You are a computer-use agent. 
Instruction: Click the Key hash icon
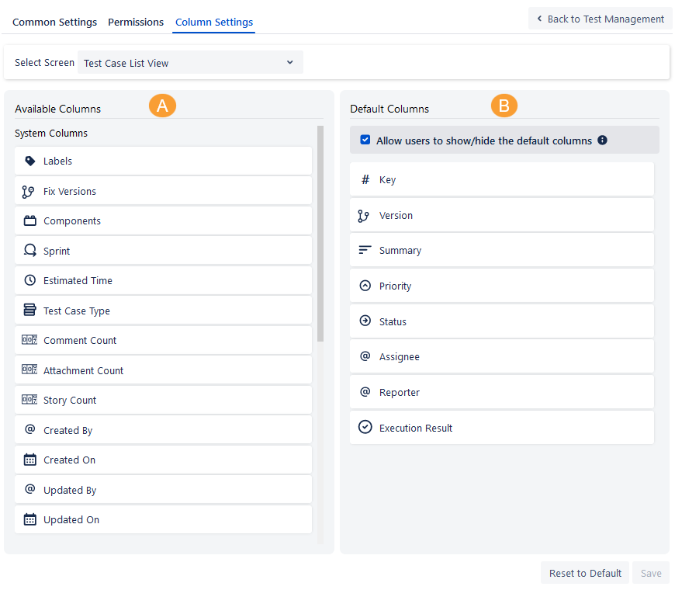tap(365, 179)
